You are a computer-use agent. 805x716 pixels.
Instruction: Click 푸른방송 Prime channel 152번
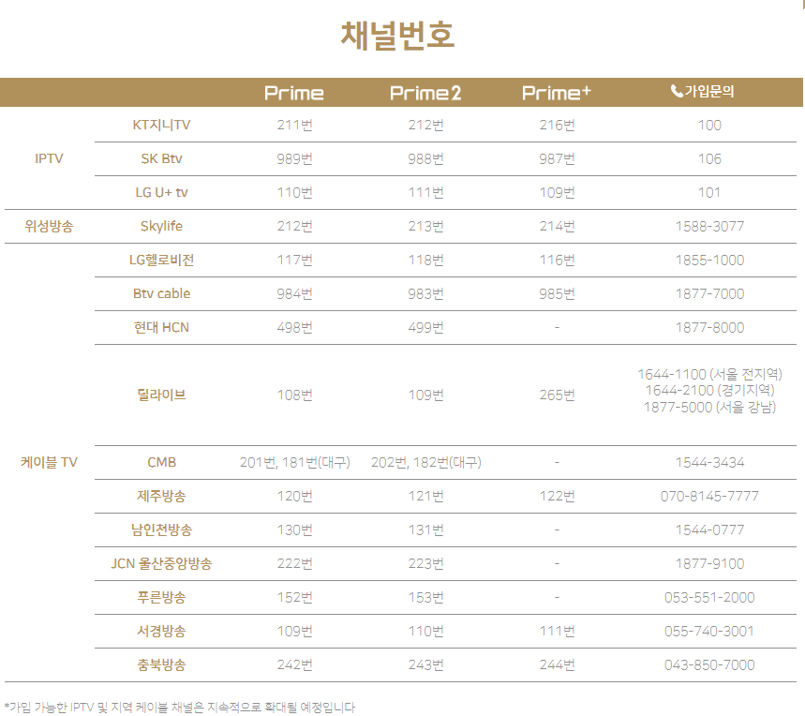294,597
